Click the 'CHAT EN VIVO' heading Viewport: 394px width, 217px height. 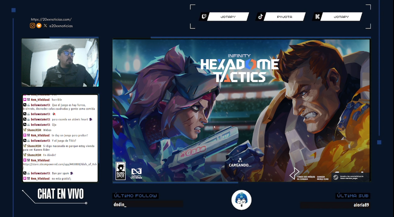60,194
